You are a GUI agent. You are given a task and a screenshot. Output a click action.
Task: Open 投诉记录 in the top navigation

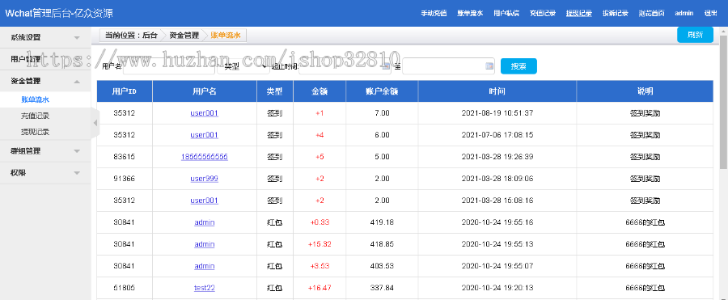click(x=616, y=13)
